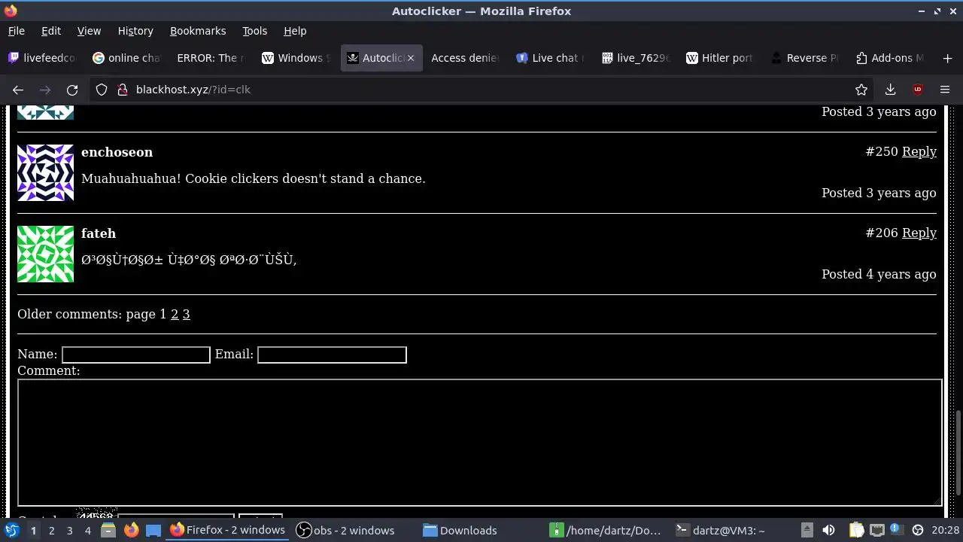
Task: Switch to the ERROR: The r tab
Action: pos(211,58)
